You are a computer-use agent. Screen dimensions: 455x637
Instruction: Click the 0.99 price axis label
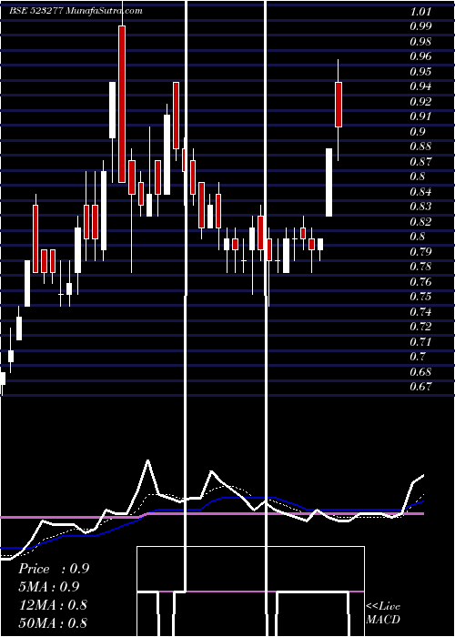coord(420,26)
